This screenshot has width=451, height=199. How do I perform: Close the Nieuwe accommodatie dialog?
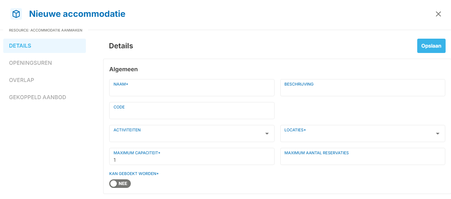coord(438,14)
